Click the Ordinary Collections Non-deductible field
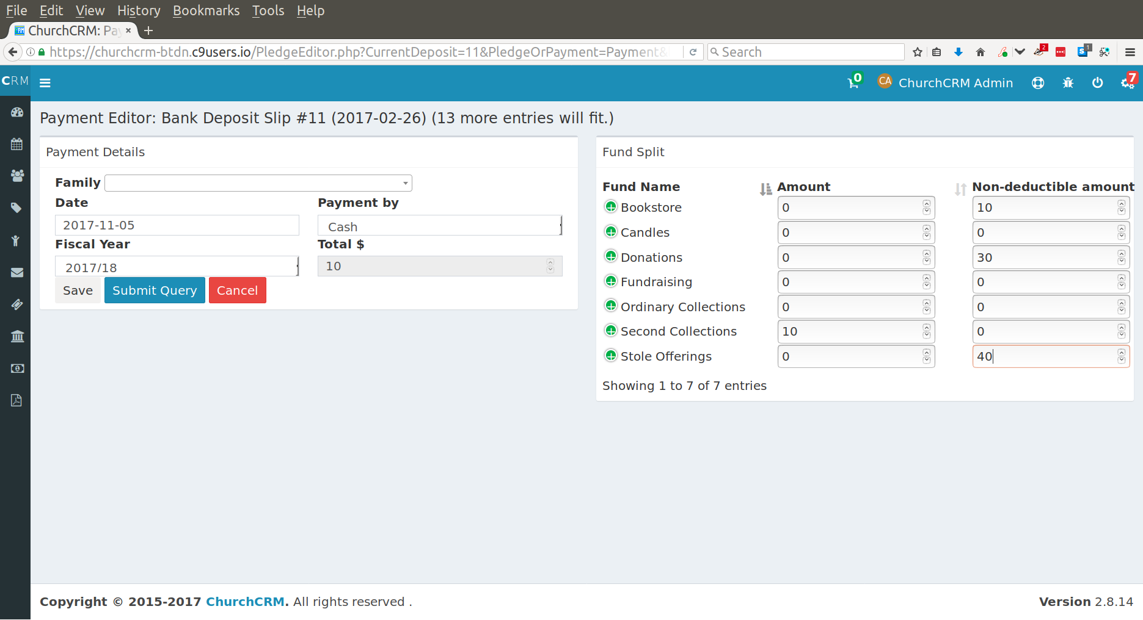The width and height of the screenshot is (1143, 620). (1051, 307)
